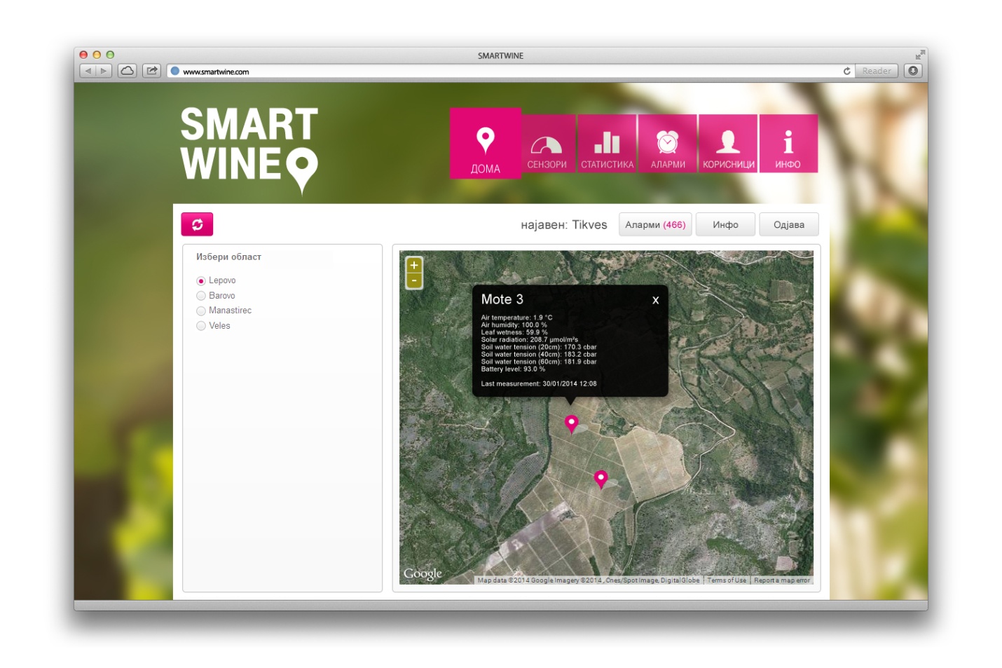This screenshot has height=668, width=1002.
Task: Open the ИНФО info tab
Action: click(788, 144)
